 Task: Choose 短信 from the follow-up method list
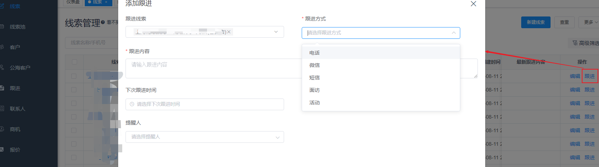coord(381,78)
